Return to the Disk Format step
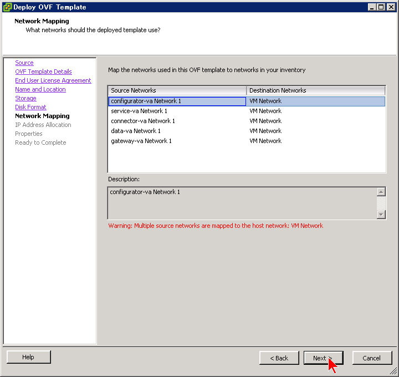 30,107
